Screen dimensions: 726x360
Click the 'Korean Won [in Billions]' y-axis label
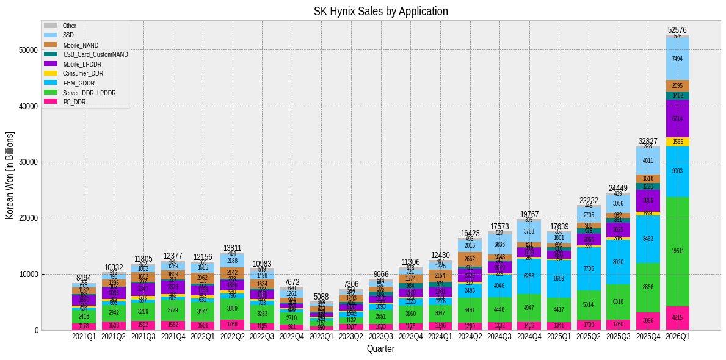[x=9, y=175]
